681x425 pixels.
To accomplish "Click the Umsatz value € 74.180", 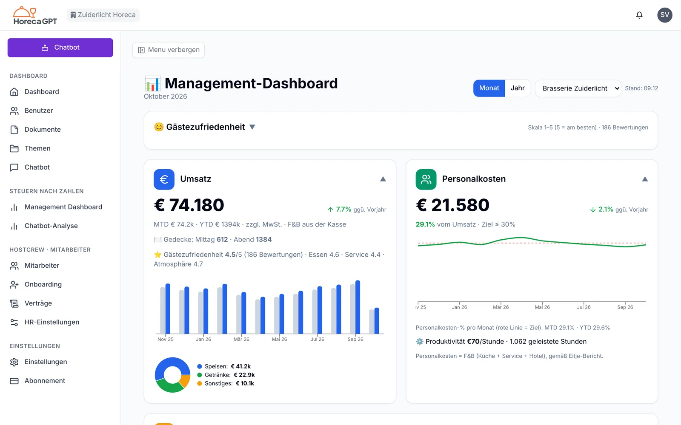I will click(x=189, y=205).
